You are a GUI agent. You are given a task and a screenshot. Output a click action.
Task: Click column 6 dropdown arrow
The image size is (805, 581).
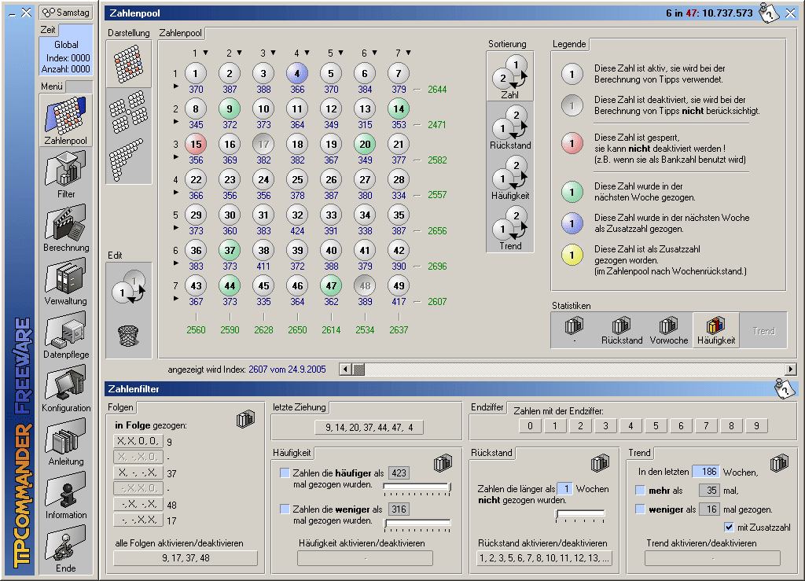375,53
